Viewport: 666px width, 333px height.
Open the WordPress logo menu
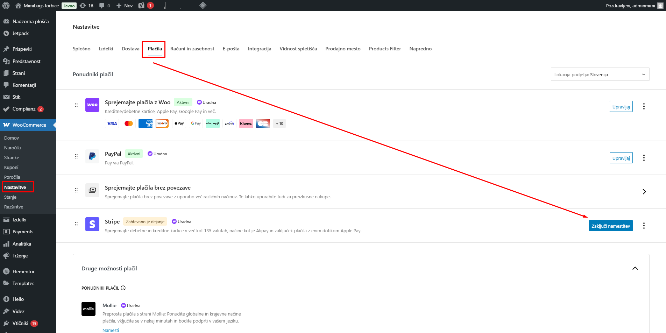(6, 6)
